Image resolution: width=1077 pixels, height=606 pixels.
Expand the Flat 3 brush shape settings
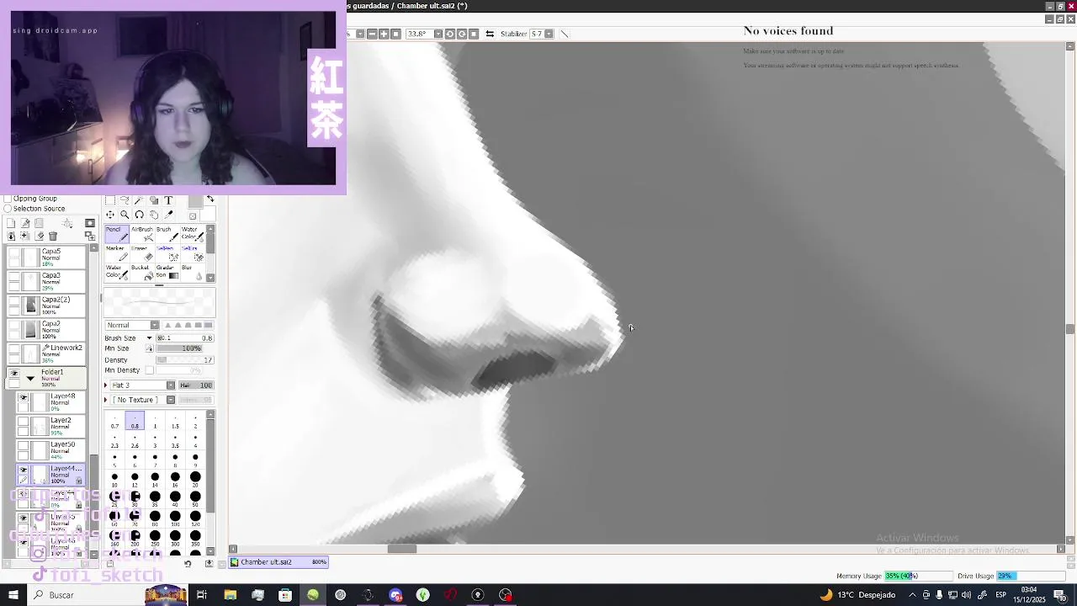pyautogui.click(x=107, y=385)
